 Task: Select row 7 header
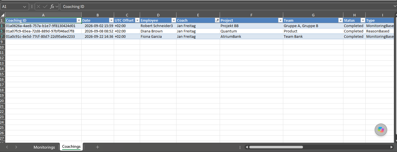click(x=3, y=36)
